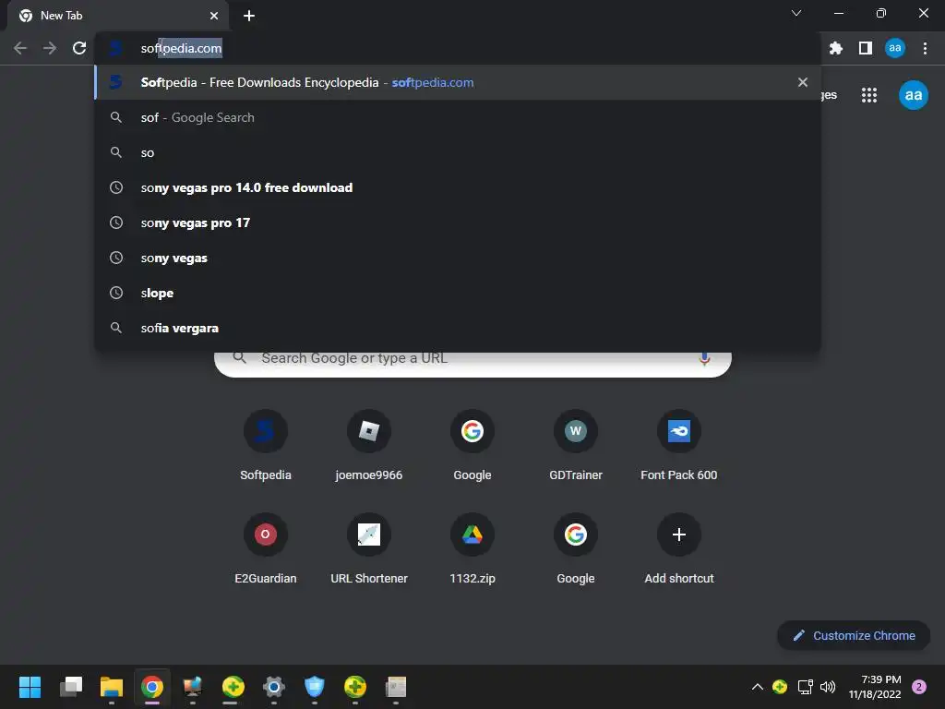This screenshot has height=709, width=945.
Task: Show hidden system tray icons
Action: coord(758,687)
